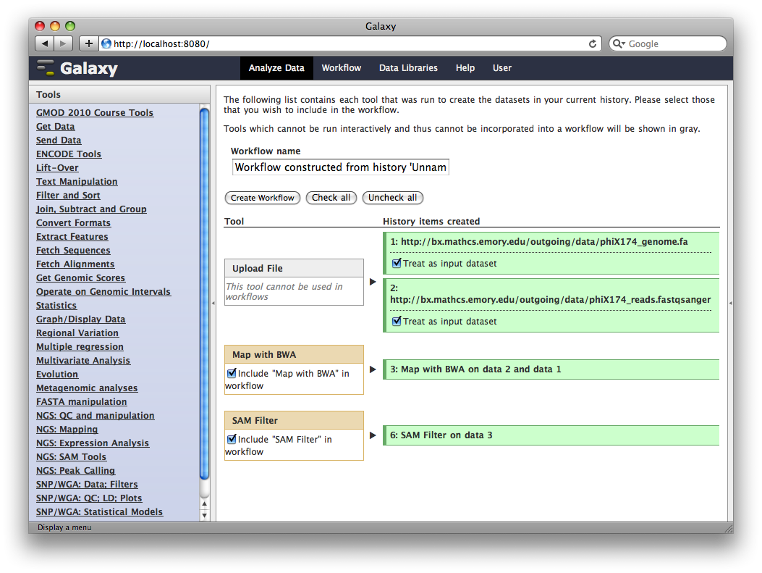Open SNP/WGA: QC; LD; Plots tools

[89, 498]
